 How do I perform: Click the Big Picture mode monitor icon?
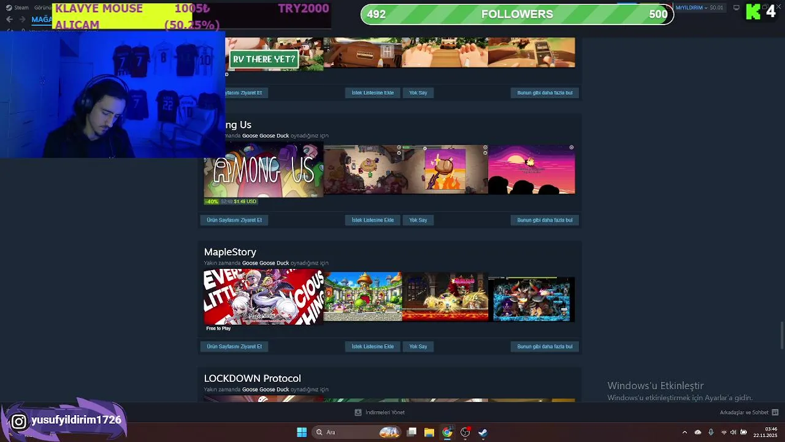click(736, 7)
